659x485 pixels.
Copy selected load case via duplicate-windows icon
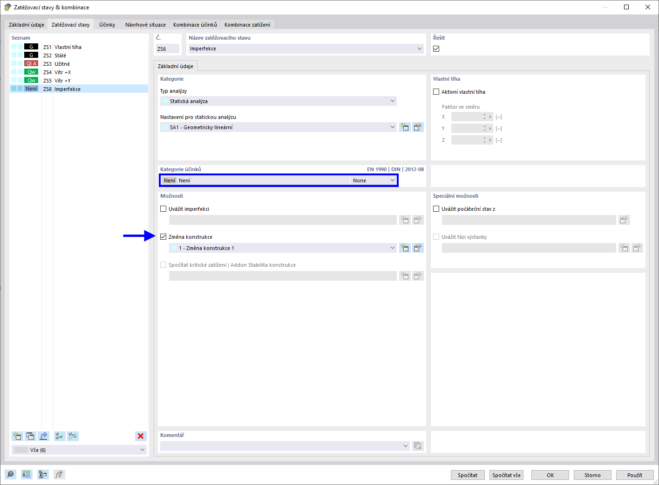point(30,436)
